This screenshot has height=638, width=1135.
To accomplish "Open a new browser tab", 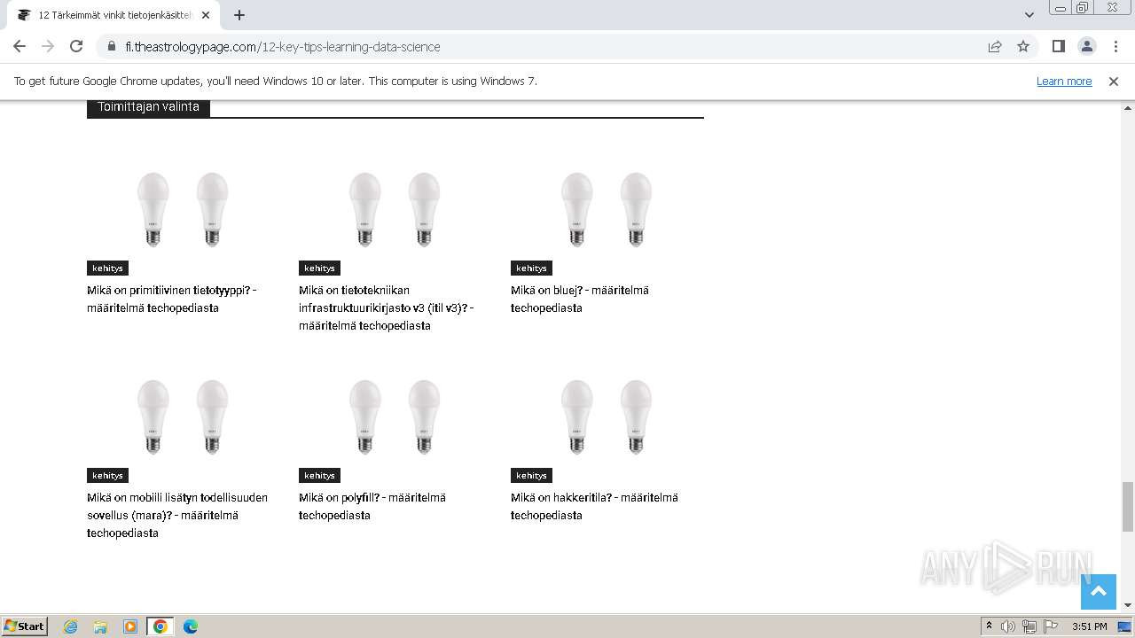I will (239, 15).
